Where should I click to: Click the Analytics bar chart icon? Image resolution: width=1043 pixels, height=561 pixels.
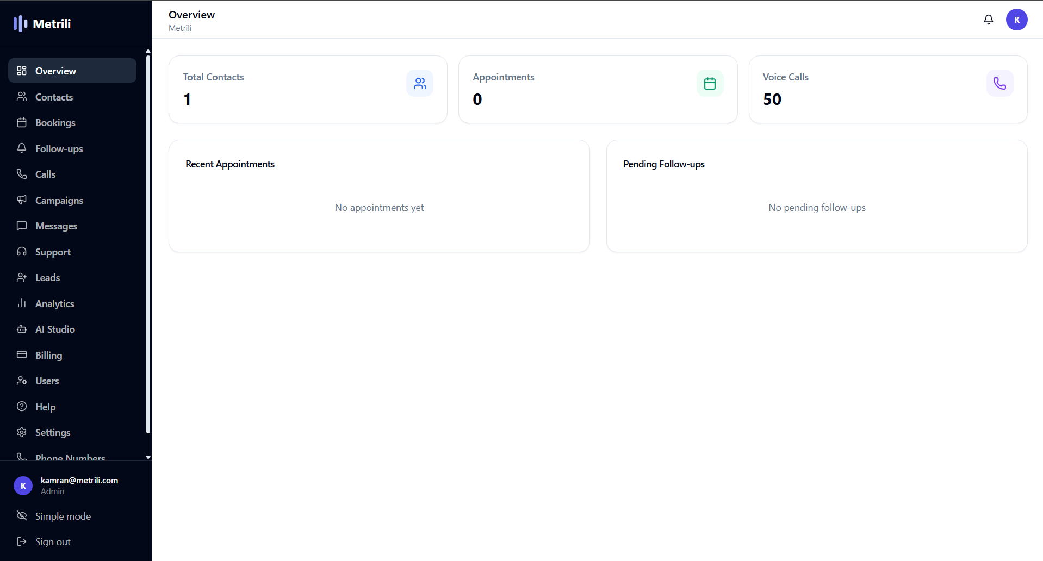click(22, 303)
